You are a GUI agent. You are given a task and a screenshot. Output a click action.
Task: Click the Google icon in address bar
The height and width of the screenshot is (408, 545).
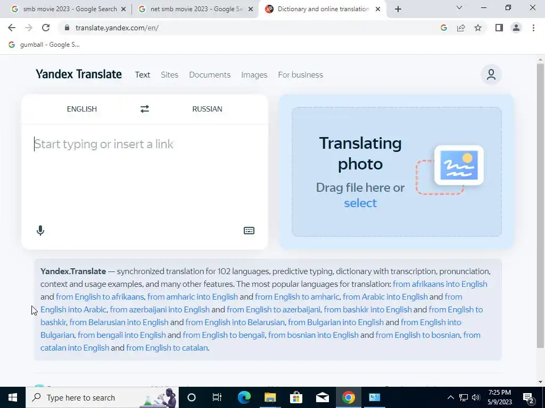point(444,28)
